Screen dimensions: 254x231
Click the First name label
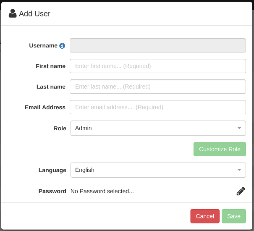point(50,66)
